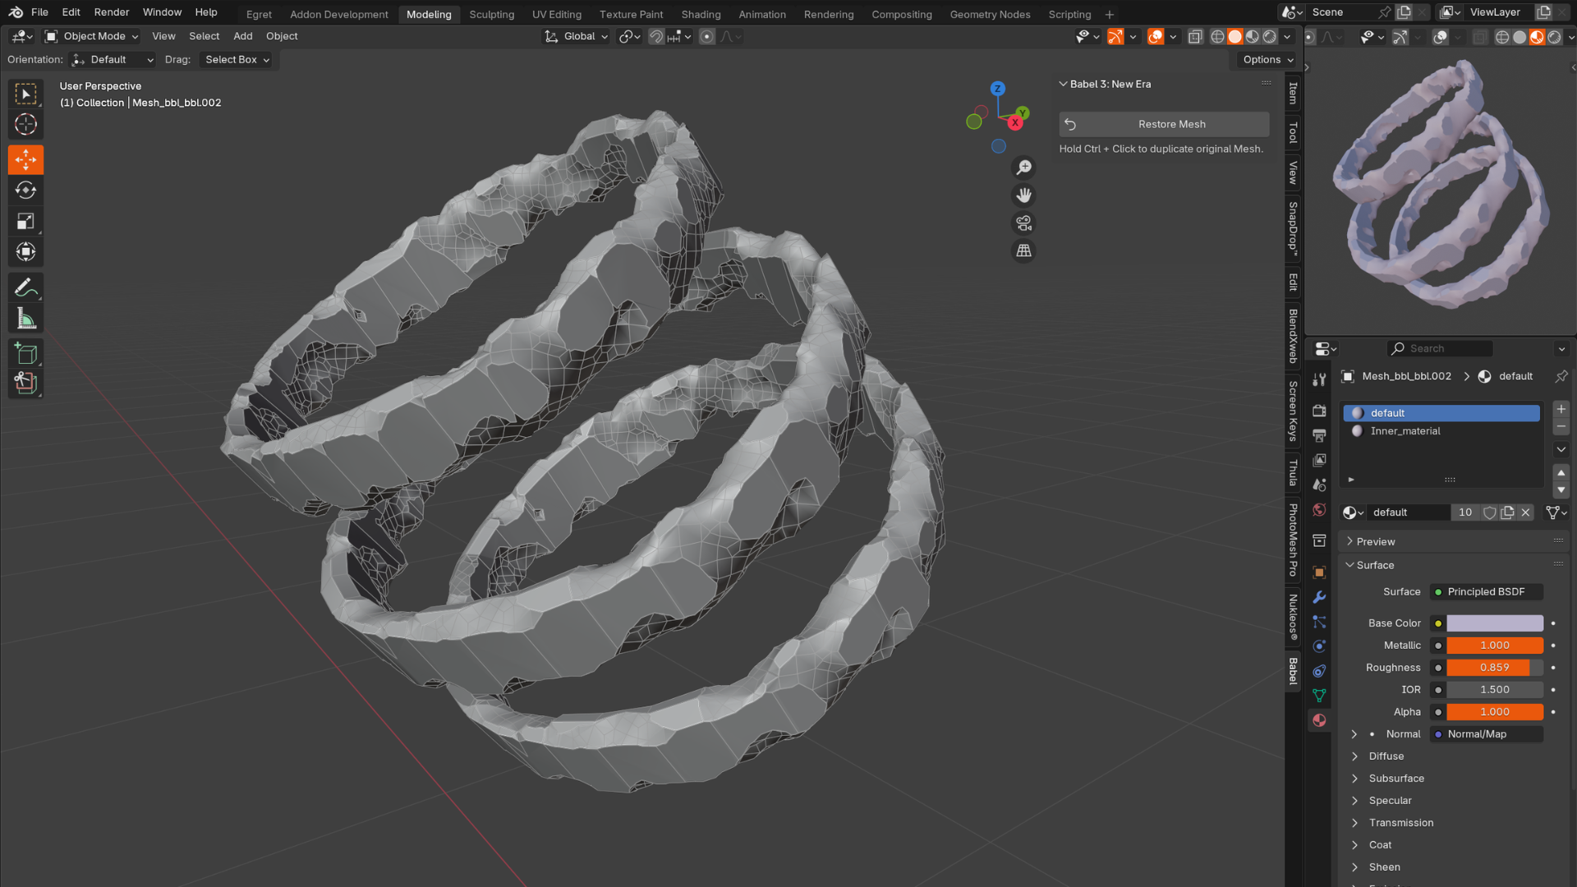1577x887 pixels.
Task: Click the viewport zoom magnifier icon
Action: click(1023, 168)
